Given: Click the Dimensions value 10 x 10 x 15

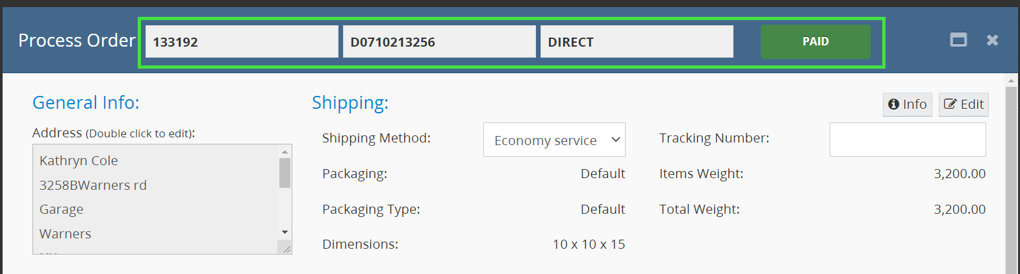Looking at the screenshot, I should click(589, 244).
